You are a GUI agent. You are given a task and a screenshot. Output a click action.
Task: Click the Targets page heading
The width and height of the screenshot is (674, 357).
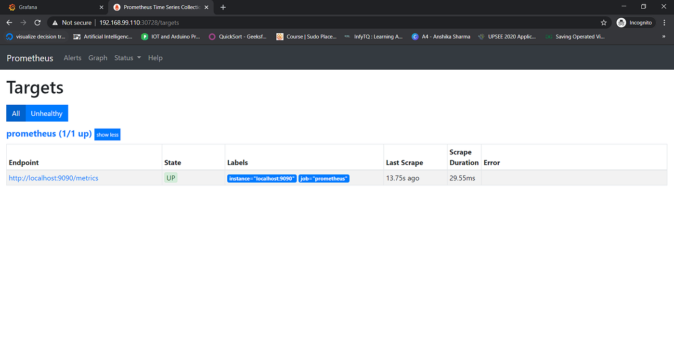35,88
